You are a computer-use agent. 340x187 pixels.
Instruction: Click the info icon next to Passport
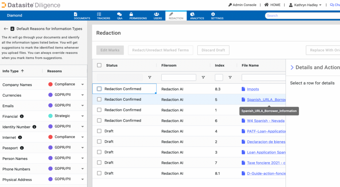coord(22,148)
